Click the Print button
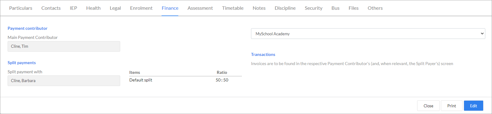Image resolution: width=492 pixels, height=114 pixels. click(x=452, y=106)
